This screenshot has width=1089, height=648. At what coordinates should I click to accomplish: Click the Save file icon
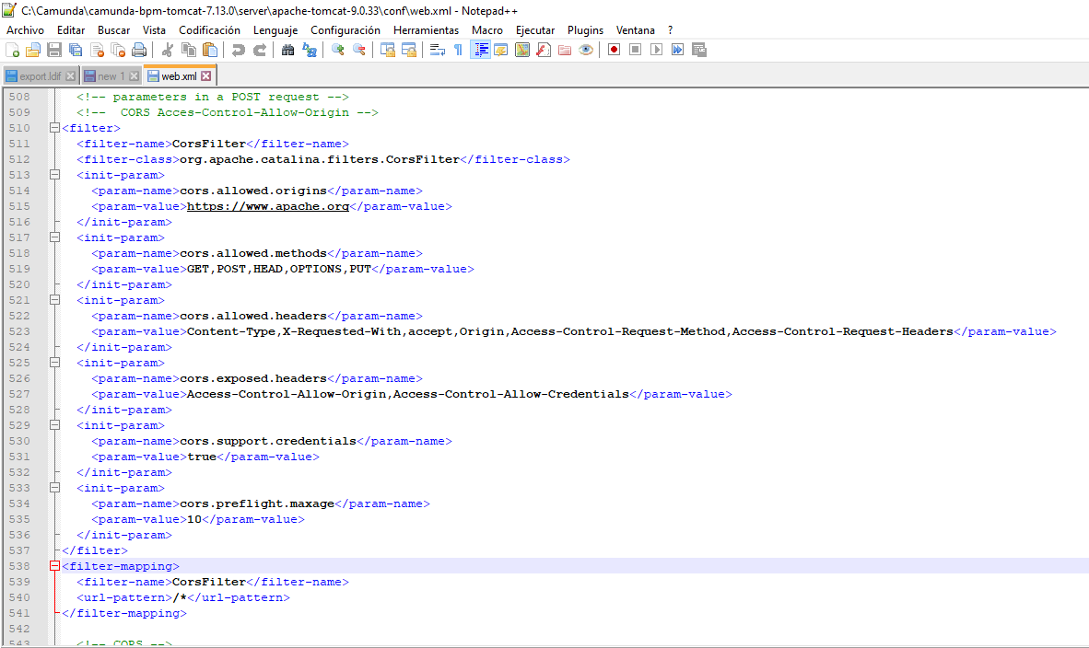[54, 50]
